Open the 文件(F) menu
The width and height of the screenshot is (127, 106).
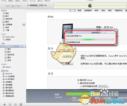click(4, 1)
